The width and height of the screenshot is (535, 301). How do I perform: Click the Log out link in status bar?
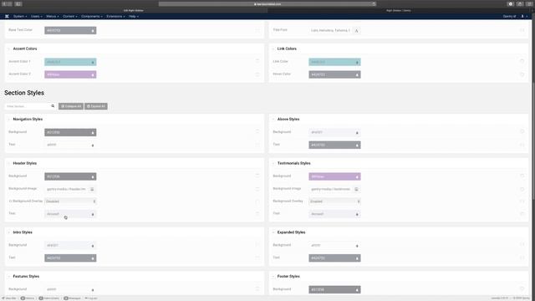coord(91,298)
